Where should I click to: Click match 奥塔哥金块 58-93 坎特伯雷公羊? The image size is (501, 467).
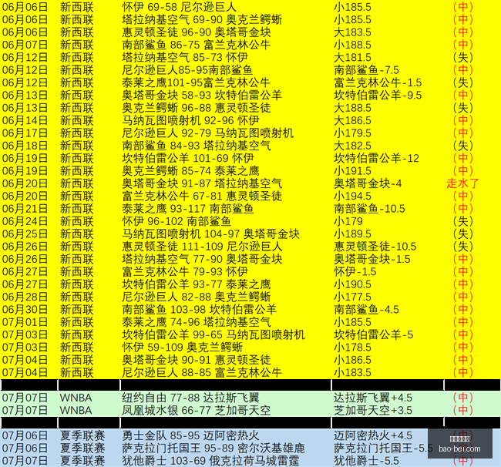202,96
